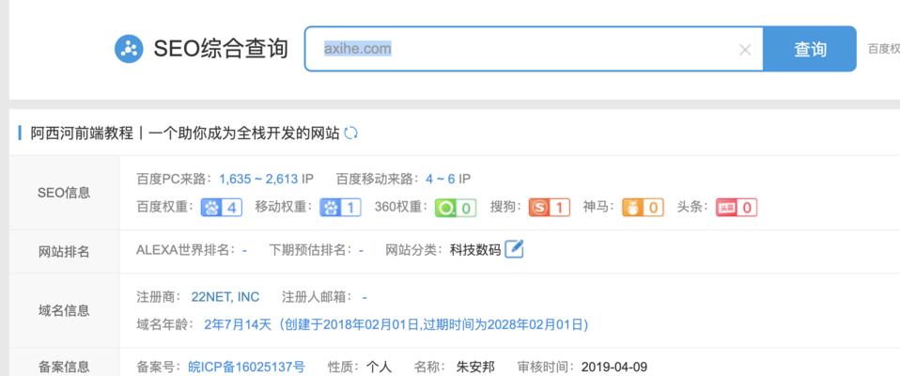
Task: Open the 百度权重 badge showing 4
Action: (222, 207)
